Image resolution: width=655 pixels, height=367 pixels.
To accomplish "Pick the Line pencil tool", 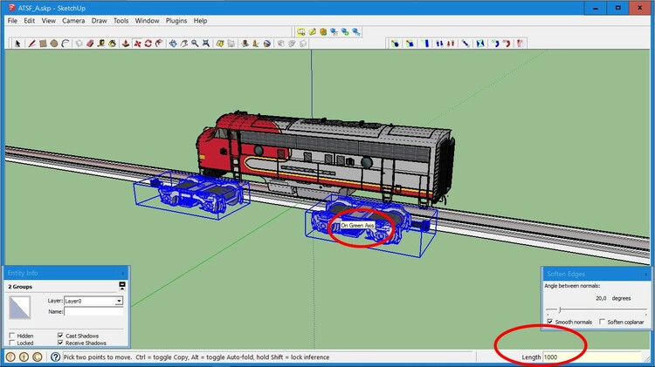I will click(30, 42).
